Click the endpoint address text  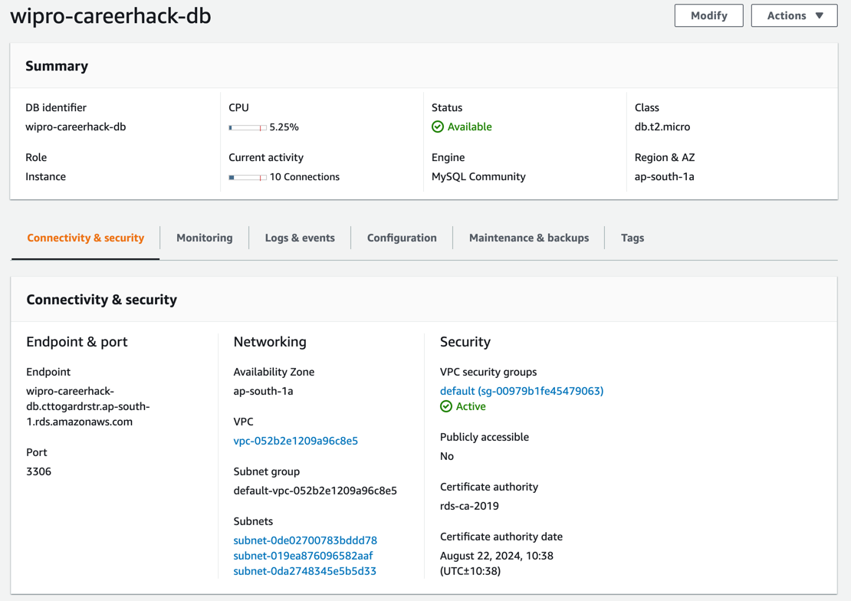tap(88, 406)
